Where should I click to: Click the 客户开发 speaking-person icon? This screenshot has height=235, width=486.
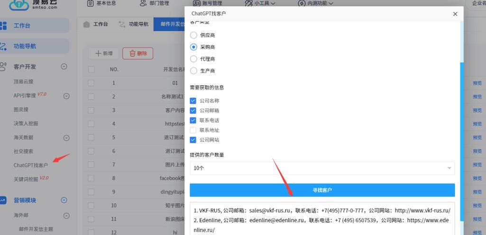click(x=3, y=66)
